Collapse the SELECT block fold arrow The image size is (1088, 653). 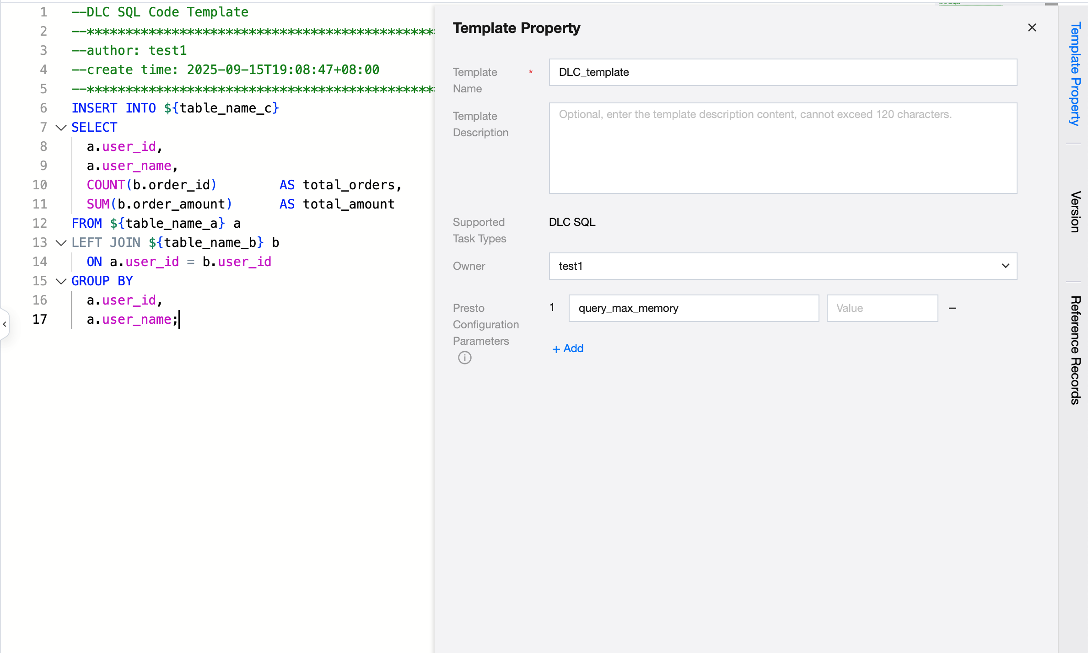61,128
